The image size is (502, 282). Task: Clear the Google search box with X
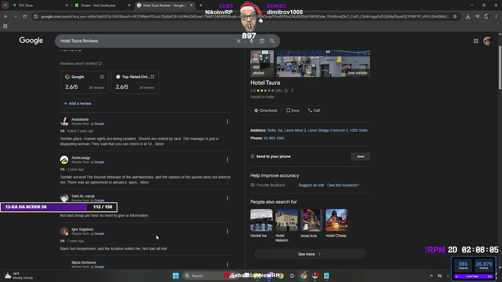pos(238,41)
